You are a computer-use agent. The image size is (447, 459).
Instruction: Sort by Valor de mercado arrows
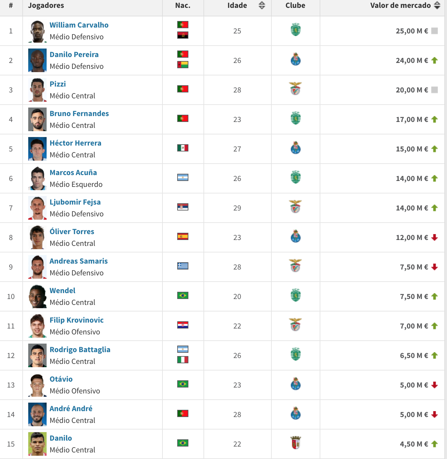pos(437,5)
